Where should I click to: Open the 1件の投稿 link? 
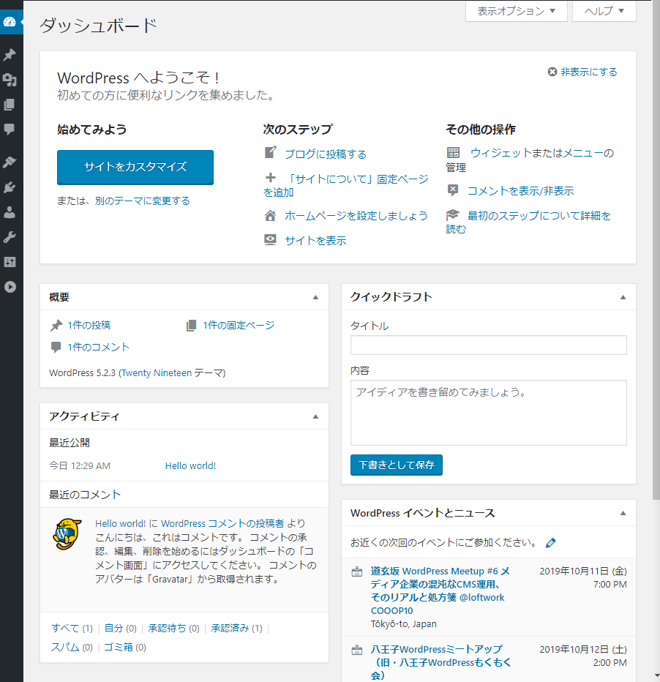(x=89, y=326)
